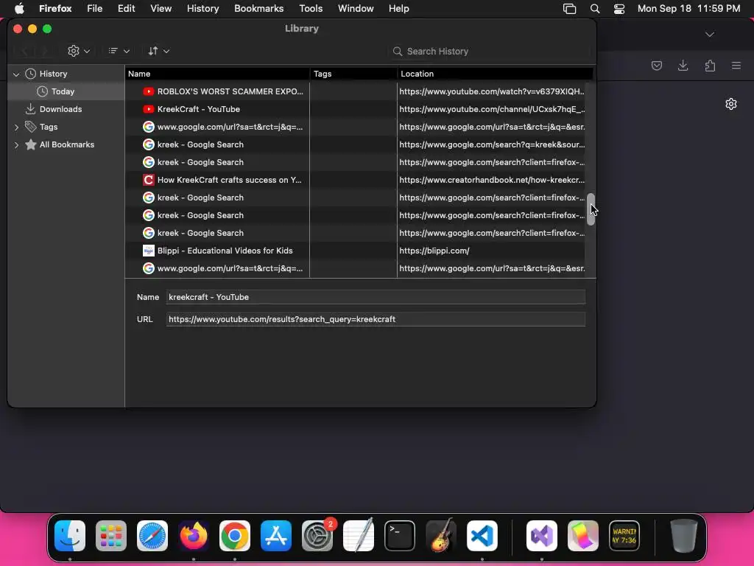Select ROBLOX'S WORST SCAMMER EXPO... history entry
This screenshot has height=566, width=754.
(x=230, y=91)
